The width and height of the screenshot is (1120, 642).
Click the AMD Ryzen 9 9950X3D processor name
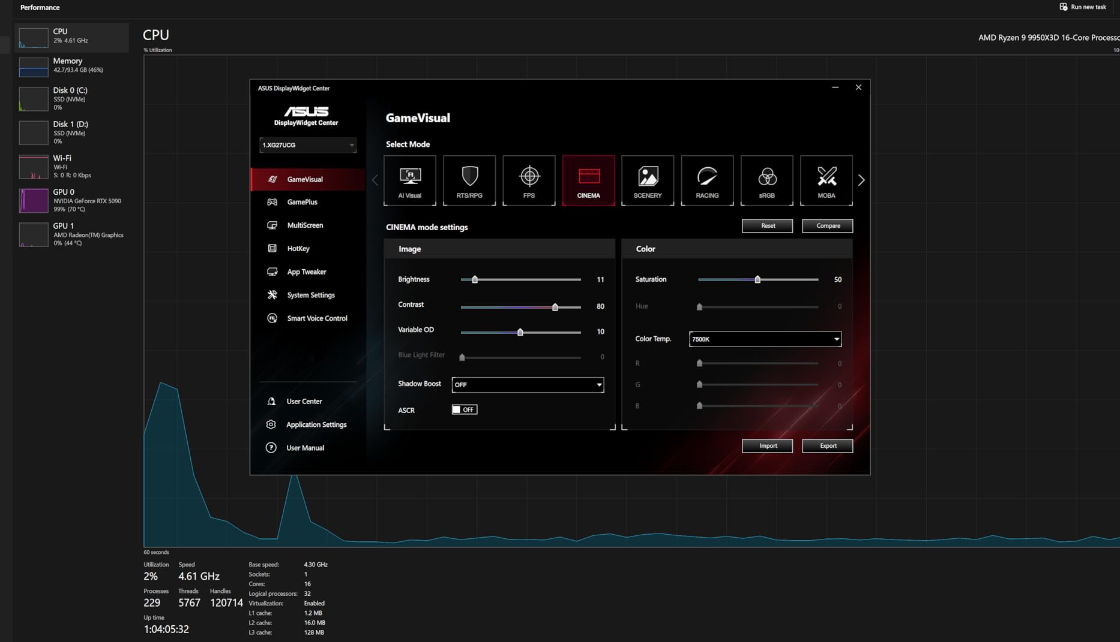[1049, 38]
